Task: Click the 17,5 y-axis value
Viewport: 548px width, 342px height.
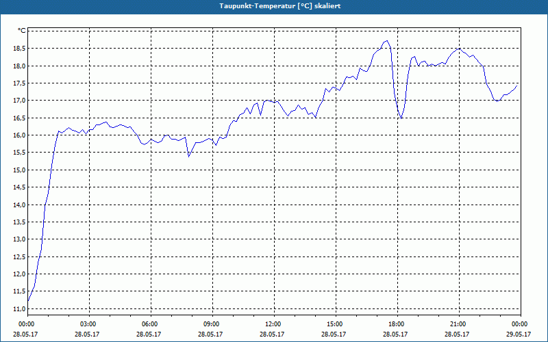Action: (x=20, y=83)
